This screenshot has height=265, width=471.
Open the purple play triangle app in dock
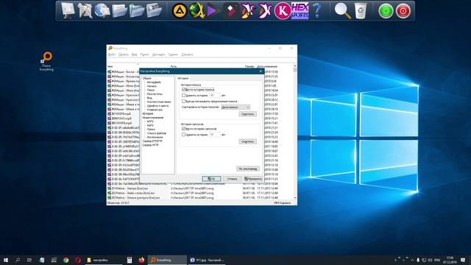pyautogui.click(x=213, y=11)
